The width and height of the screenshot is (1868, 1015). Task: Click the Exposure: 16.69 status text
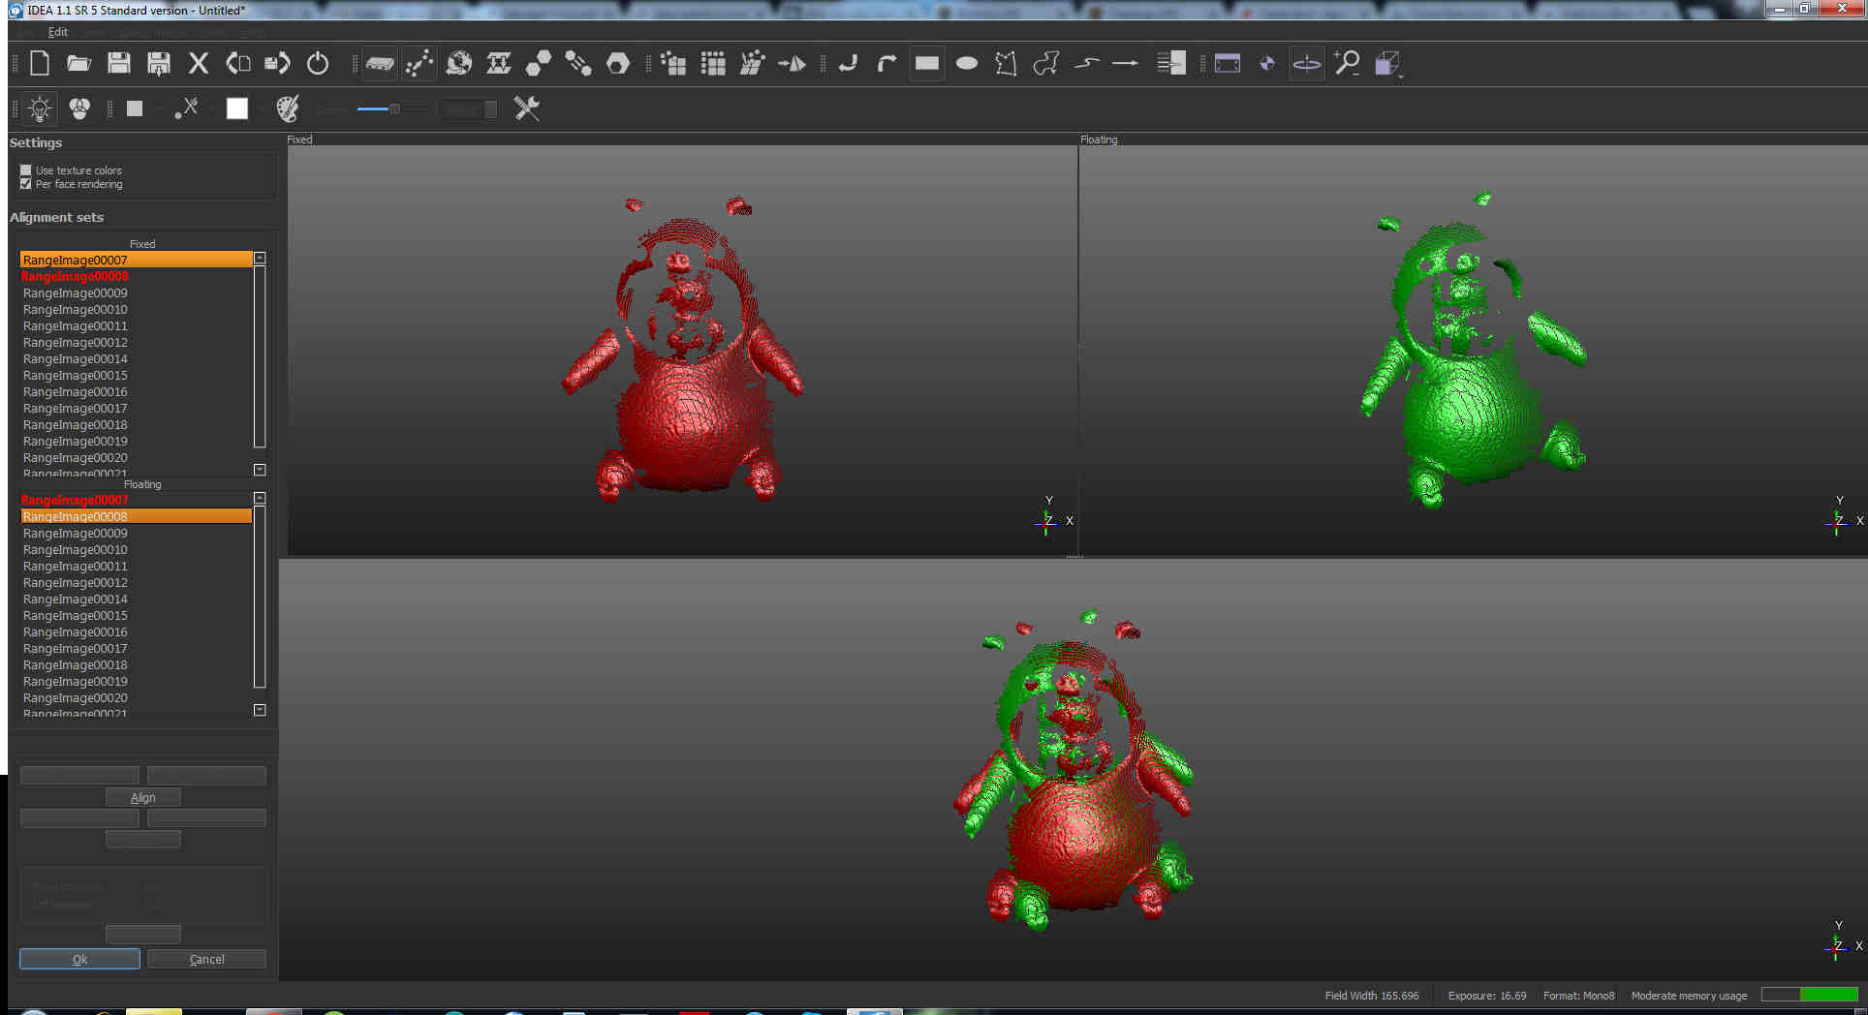pyautogui.click(x=1487, y=996)
